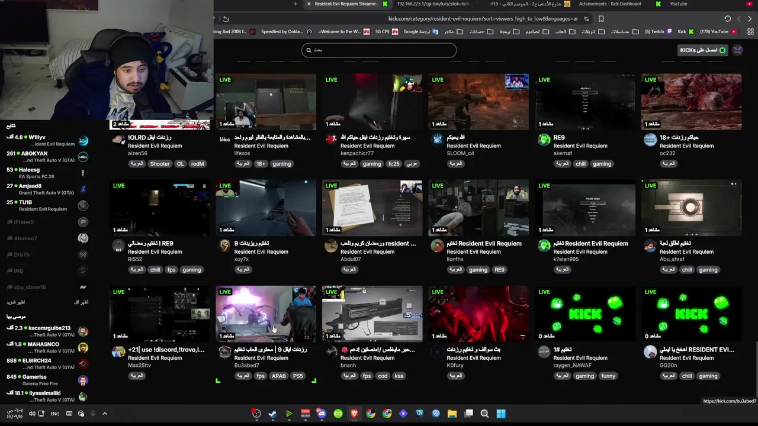The image size is (758, 426).
Task: Open the Brave browser taskbar icon
Action: click(x=354, y=414)
